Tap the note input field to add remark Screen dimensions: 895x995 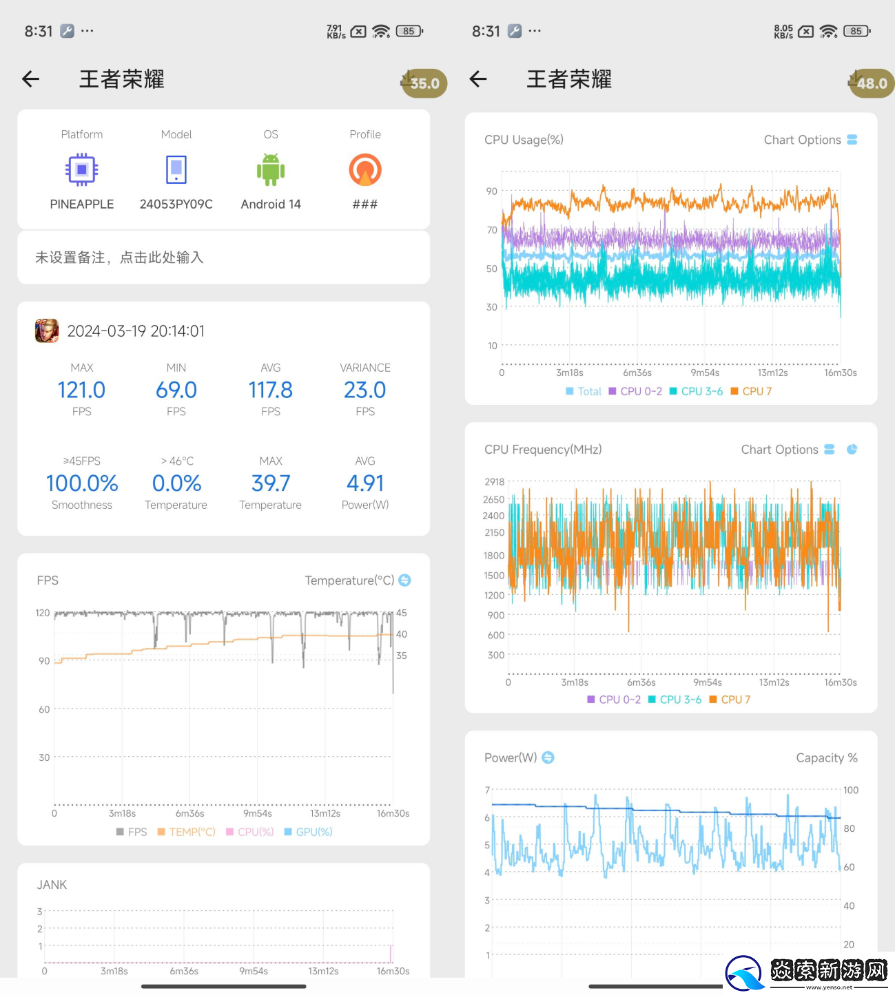223,258
